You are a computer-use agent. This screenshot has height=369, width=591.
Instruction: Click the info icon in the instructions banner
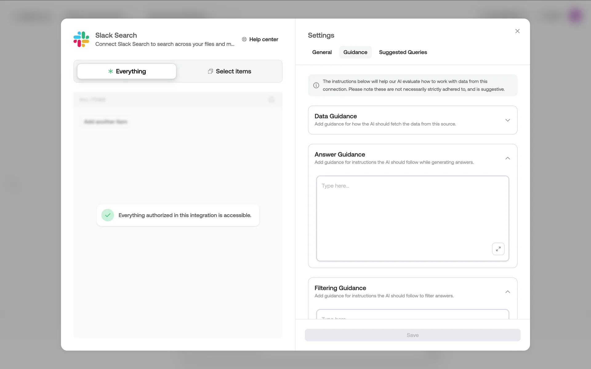click(316, 85)
